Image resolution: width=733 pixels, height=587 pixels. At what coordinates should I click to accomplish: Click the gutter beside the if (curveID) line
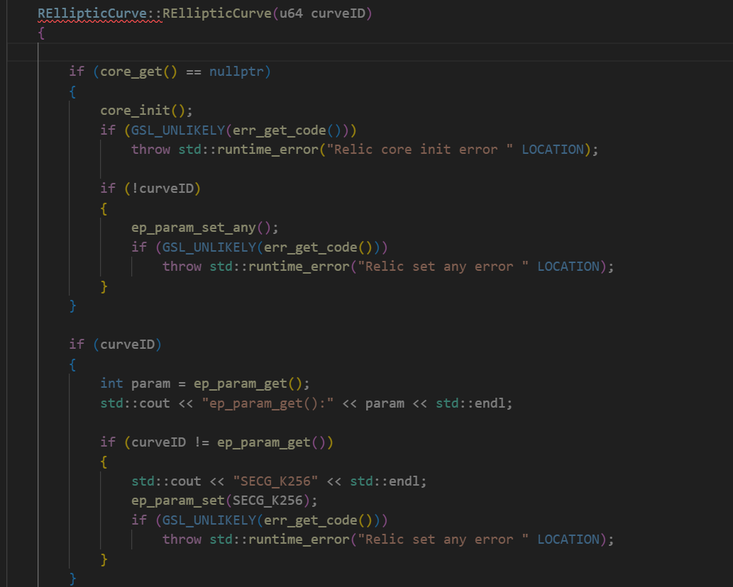pos(21,344)
